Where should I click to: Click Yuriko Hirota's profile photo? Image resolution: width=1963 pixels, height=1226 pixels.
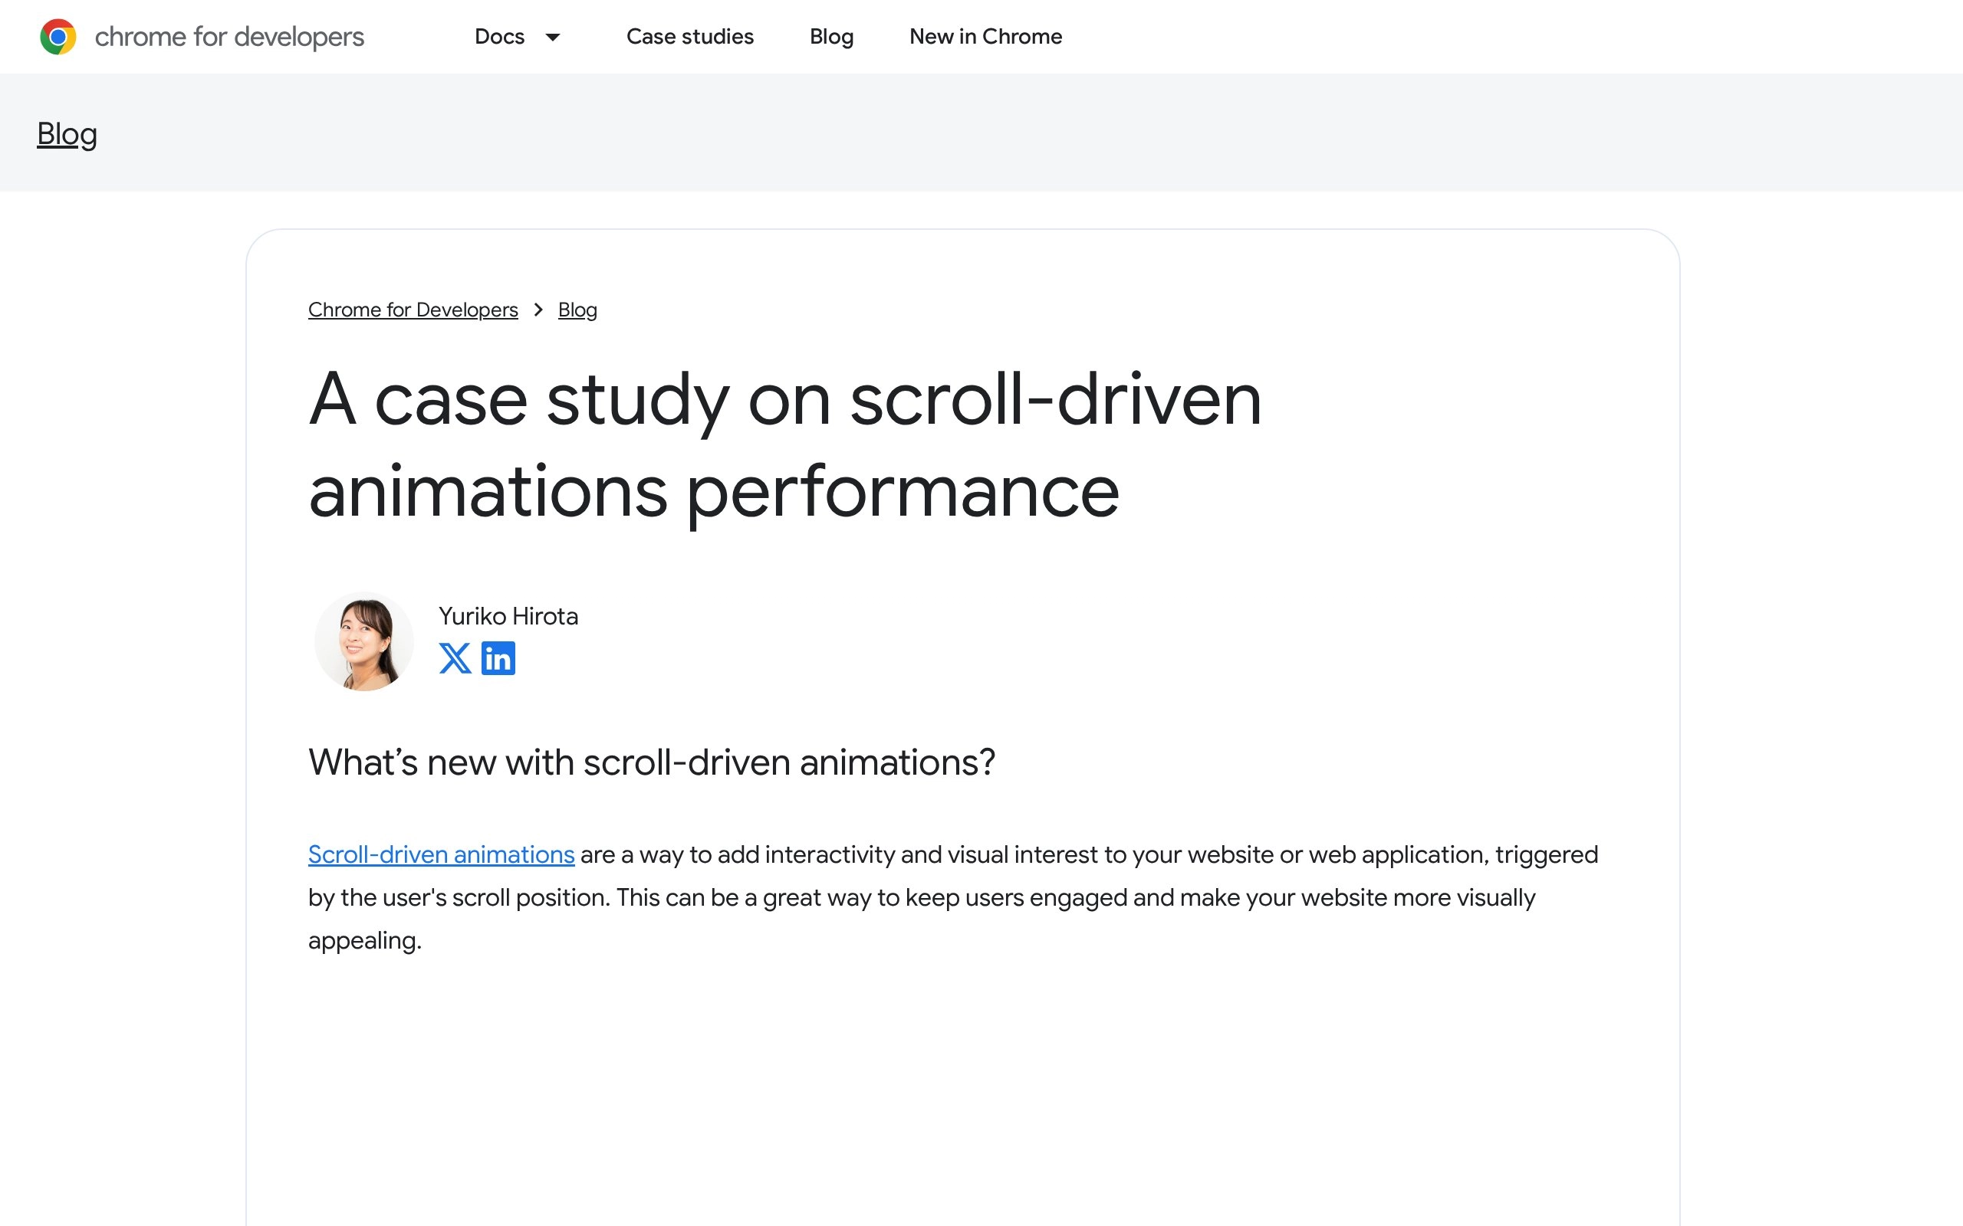click(364, 641)
